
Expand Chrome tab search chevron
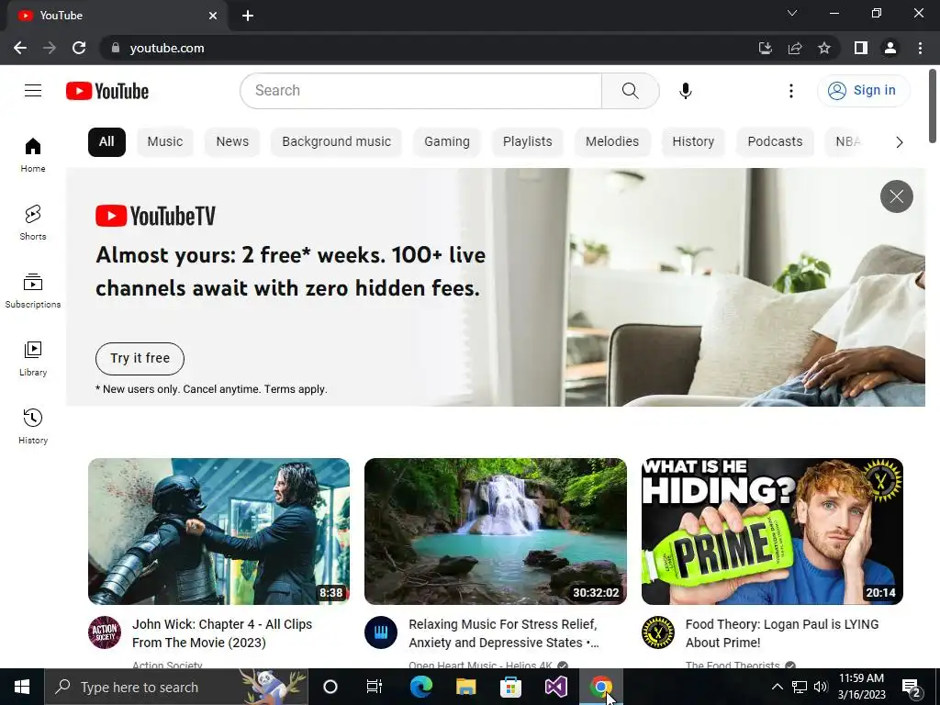pos(792,13)
